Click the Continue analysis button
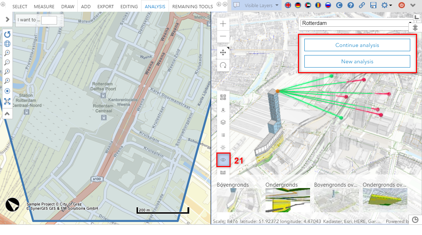Screen dimensions: 422x235 tap(357, 45)
